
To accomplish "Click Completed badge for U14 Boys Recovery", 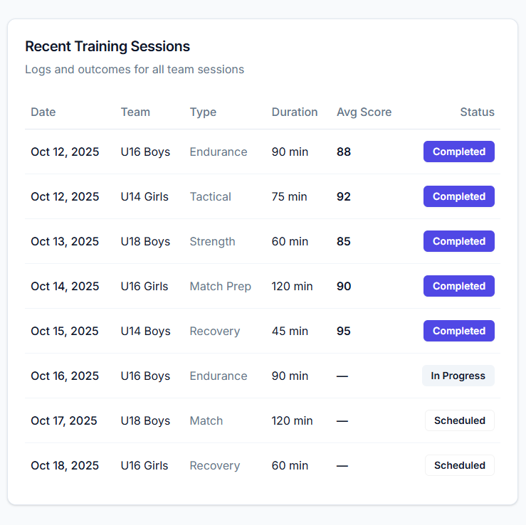I will point(459,331).
